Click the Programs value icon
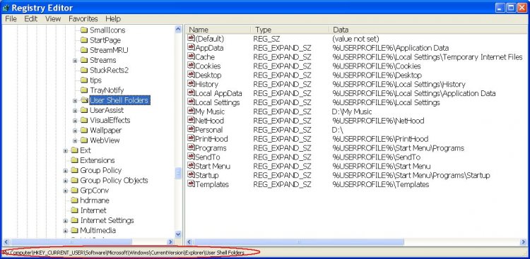The image size is (530, 259). (x=192, y=148)
